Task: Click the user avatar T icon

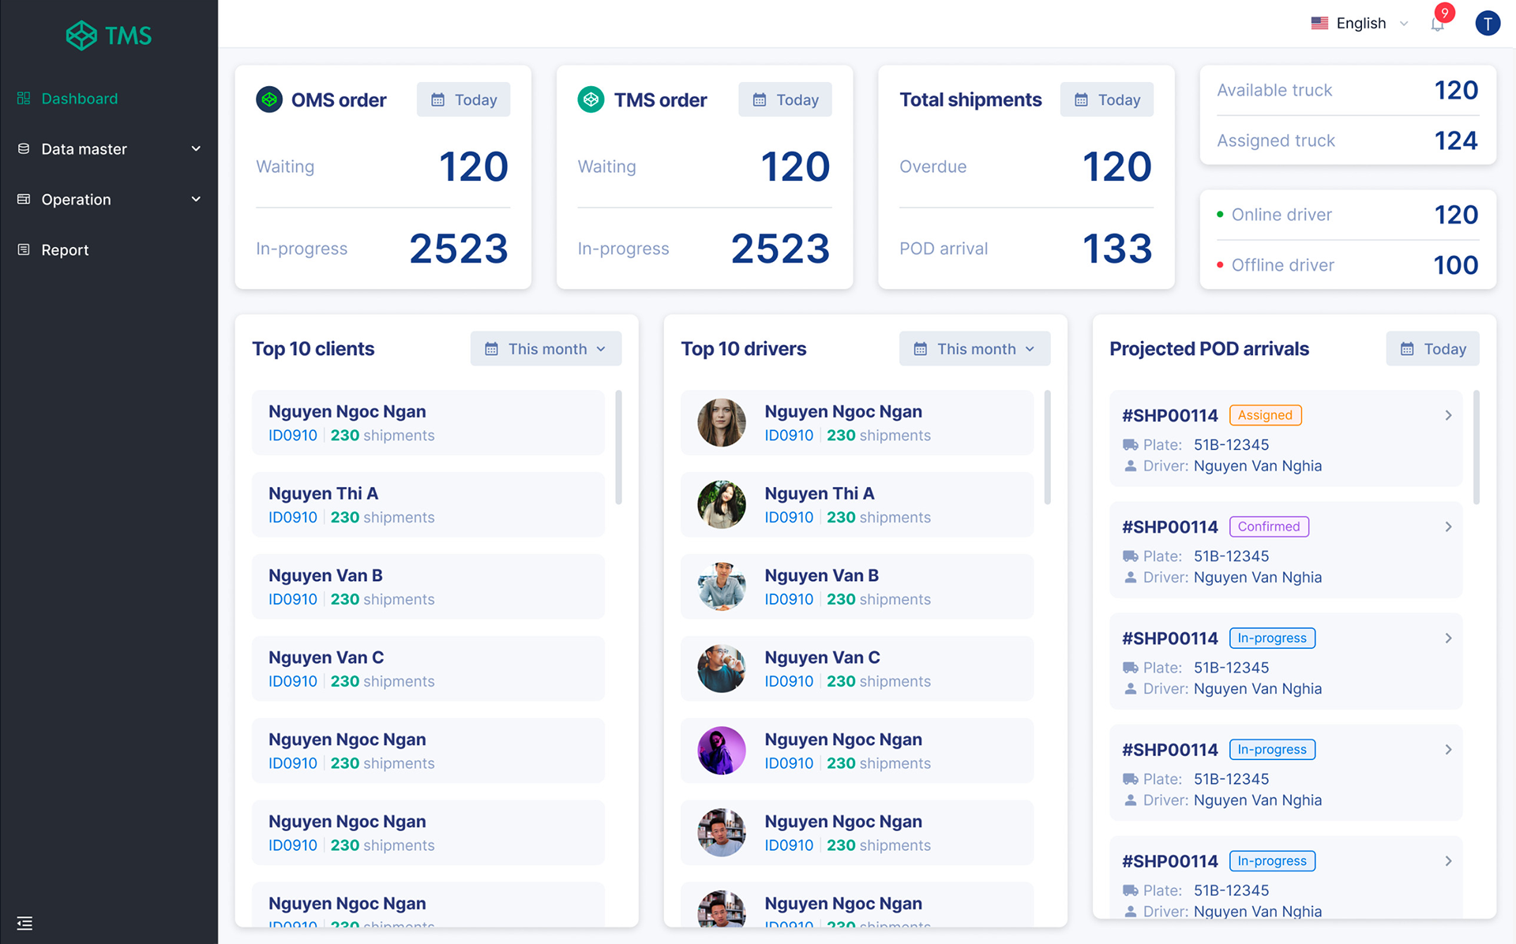Action: 1488,24
